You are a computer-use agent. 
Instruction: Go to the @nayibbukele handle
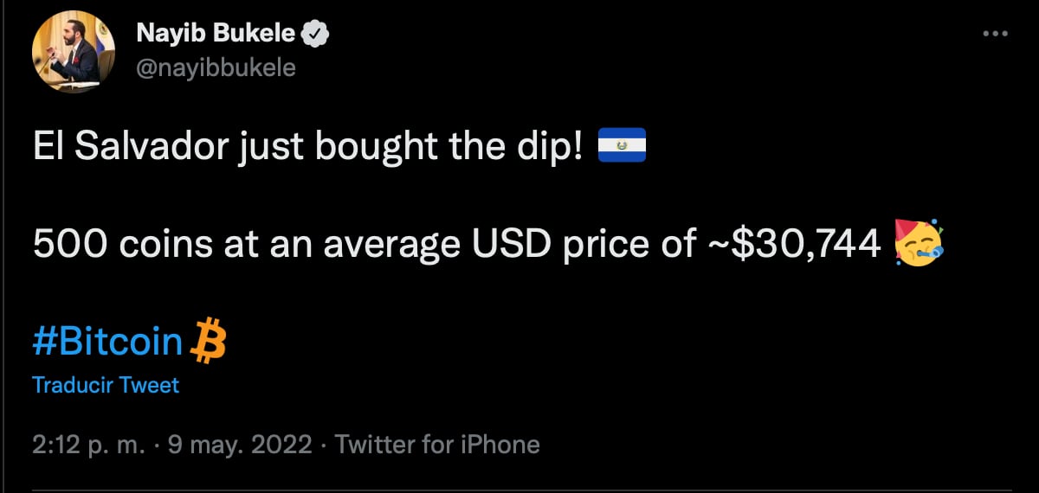[216, 67]
